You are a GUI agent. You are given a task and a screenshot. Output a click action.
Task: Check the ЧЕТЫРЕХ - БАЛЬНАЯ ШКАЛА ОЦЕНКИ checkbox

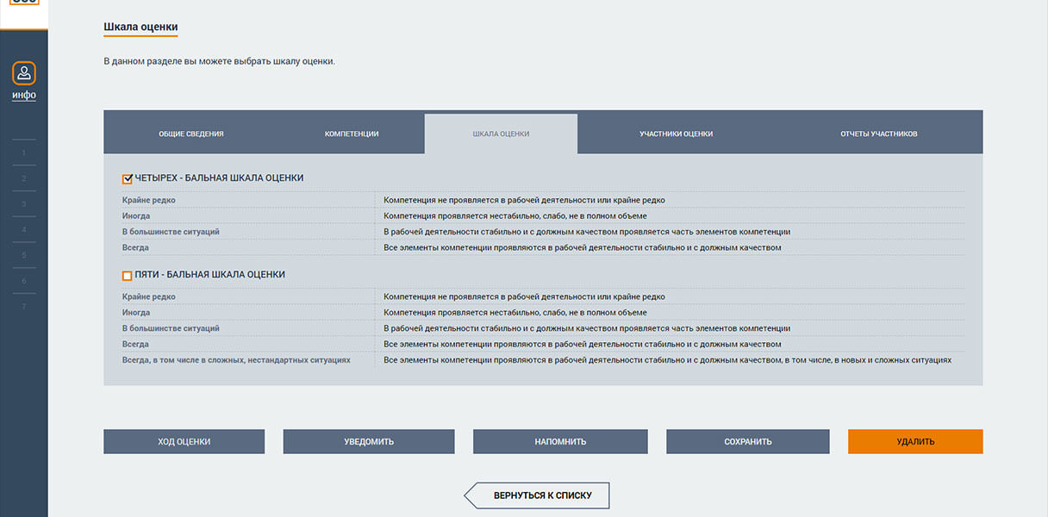pyautogui.click(x=128, y=179)
